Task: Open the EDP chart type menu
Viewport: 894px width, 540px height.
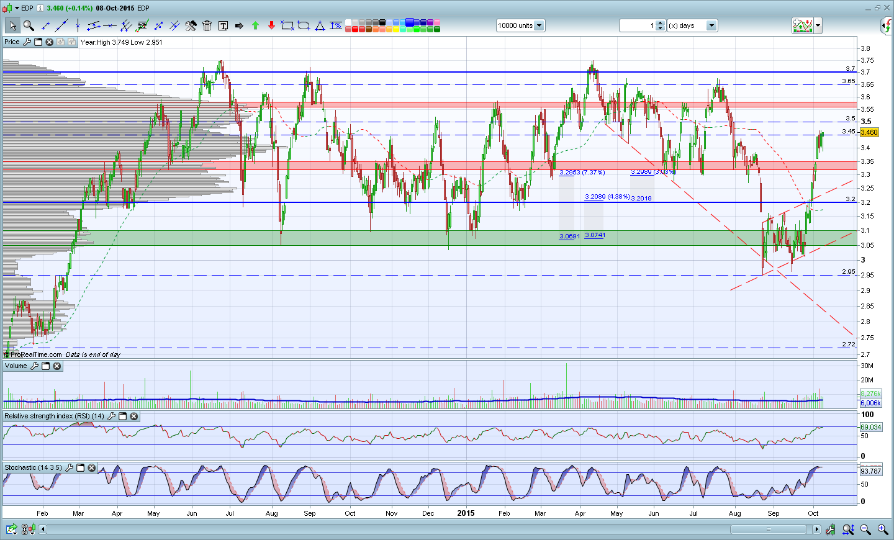Action: tap(17, 8)
